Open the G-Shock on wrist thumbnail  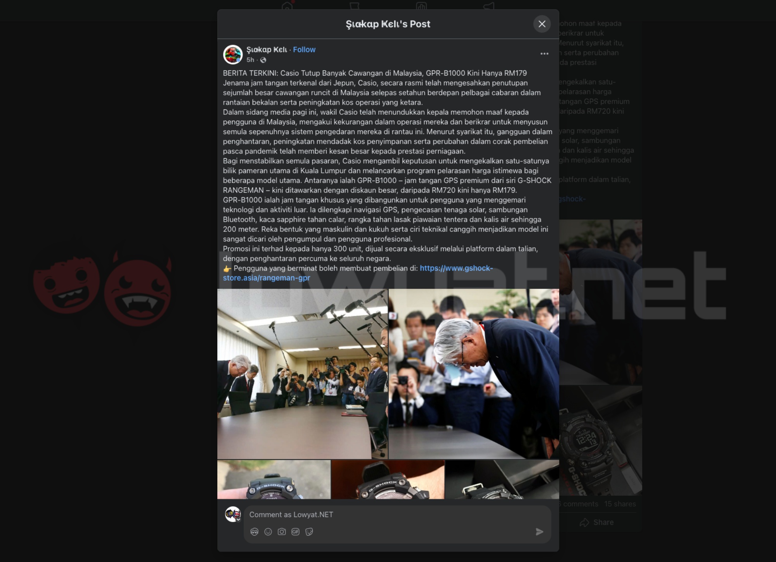pos(388,479)
